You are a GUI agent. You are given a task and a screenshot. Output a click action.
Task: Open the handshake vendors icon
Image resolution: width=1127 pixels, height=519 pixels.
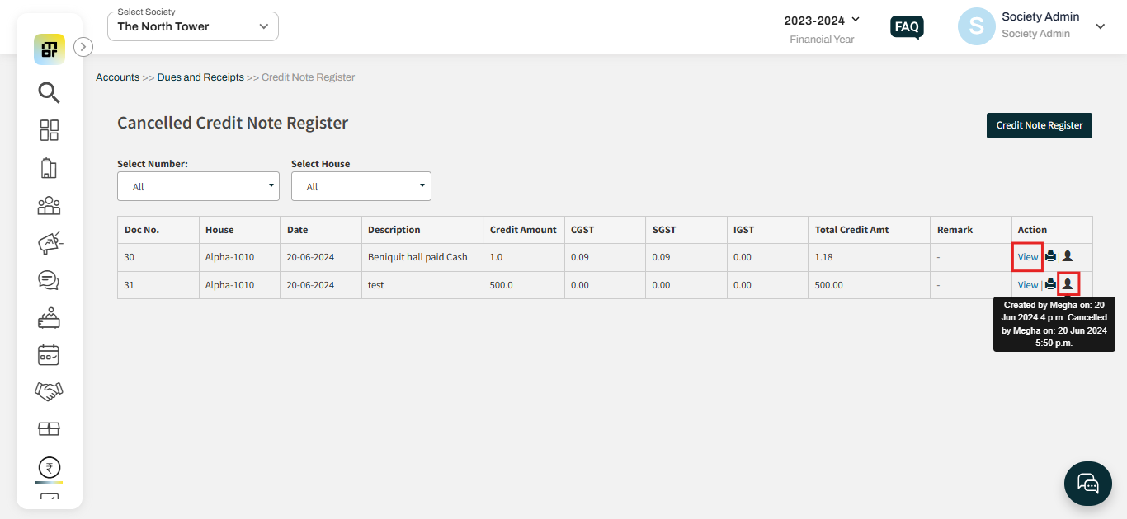click(50, 391)
